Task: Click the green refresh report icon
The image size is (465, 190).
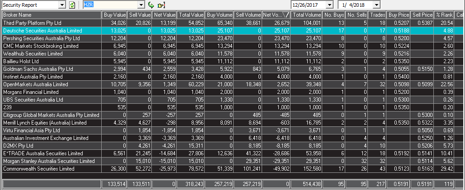Action: 72,5
